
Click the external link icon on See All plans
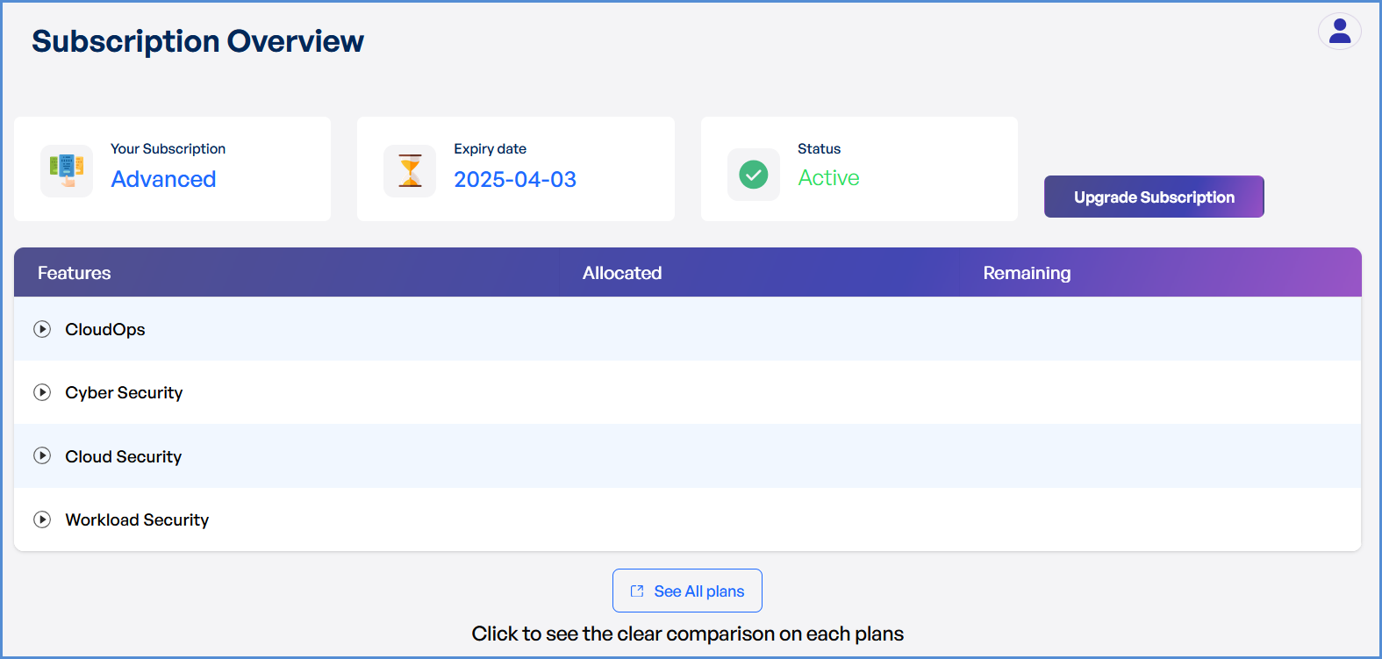tap(637, 591)
